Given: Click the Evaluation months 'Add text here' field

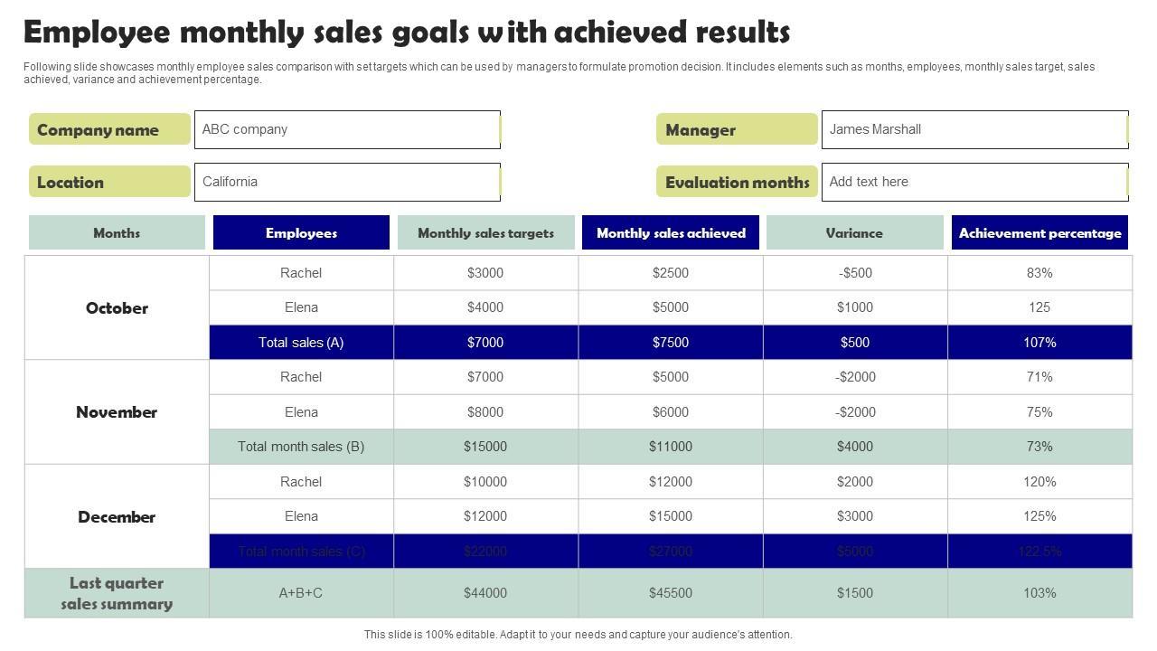Looking at the screenshot, I should coord(974,182).
